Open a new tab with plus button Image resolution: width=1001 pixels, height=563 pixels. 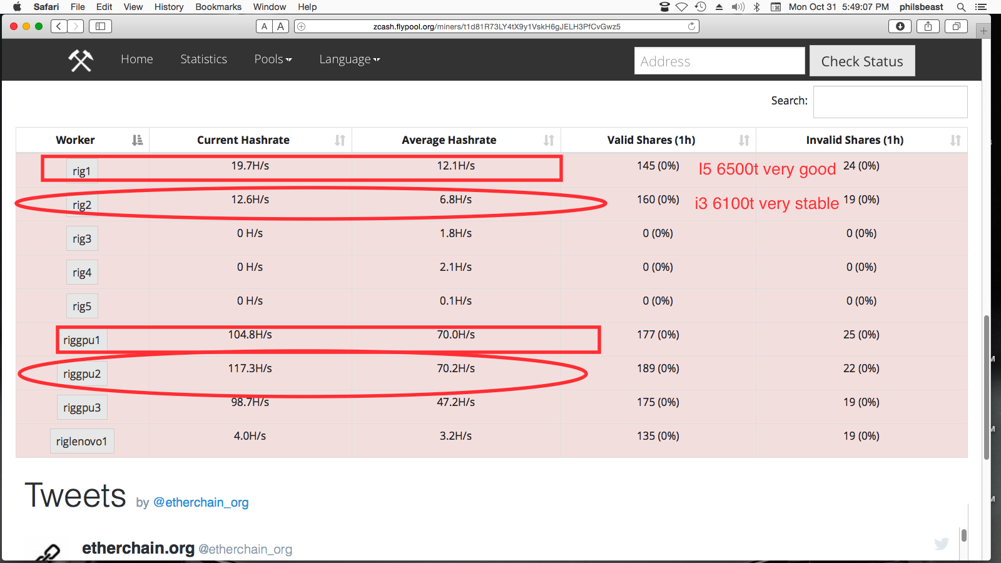point(984,31)
